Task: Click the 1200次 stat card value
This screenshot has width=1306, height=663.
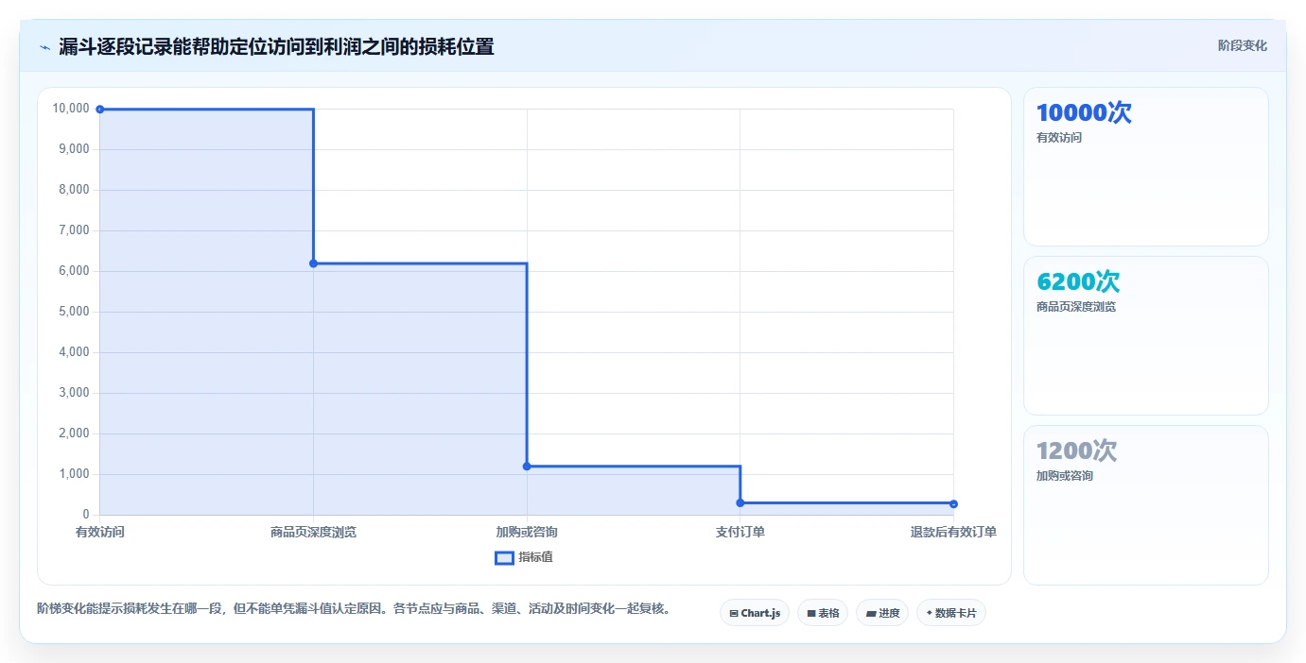Action: pos(1076,450)
